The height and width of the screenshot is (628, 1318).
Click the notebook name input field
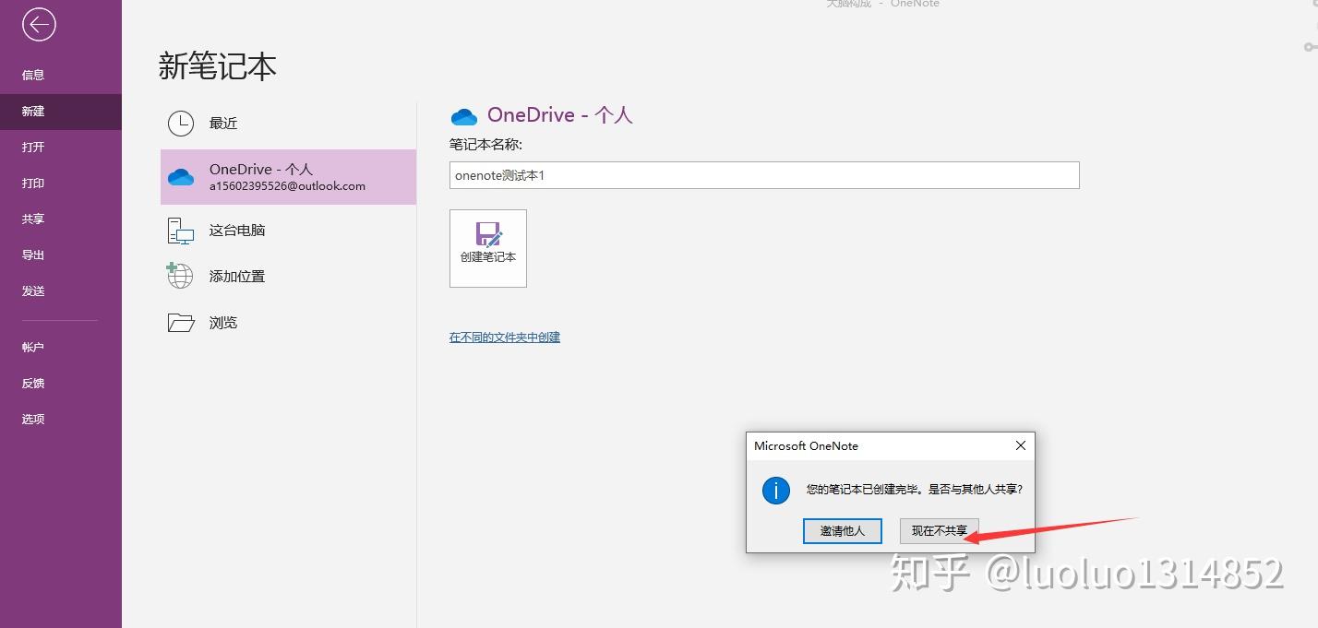point(764,175)
